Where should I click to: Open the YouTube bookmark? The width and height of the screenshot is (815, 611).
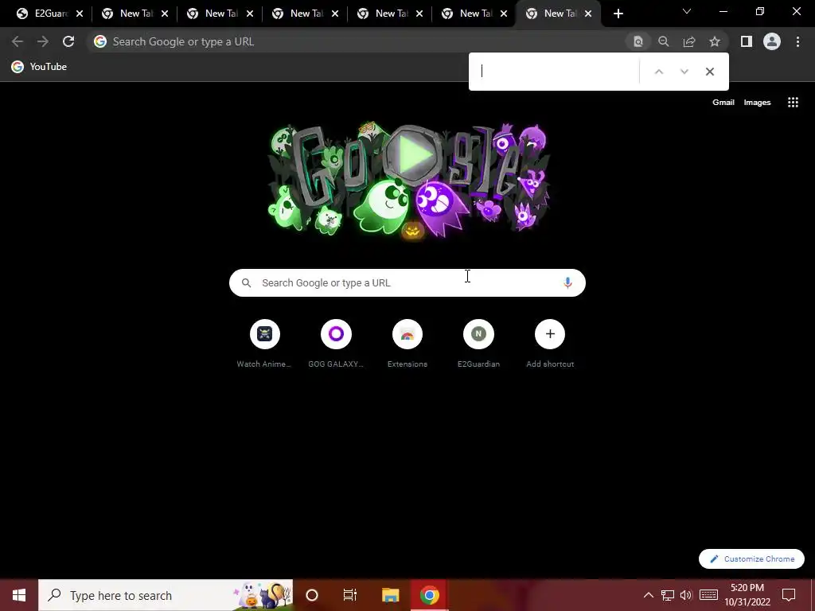click(40, 67)
